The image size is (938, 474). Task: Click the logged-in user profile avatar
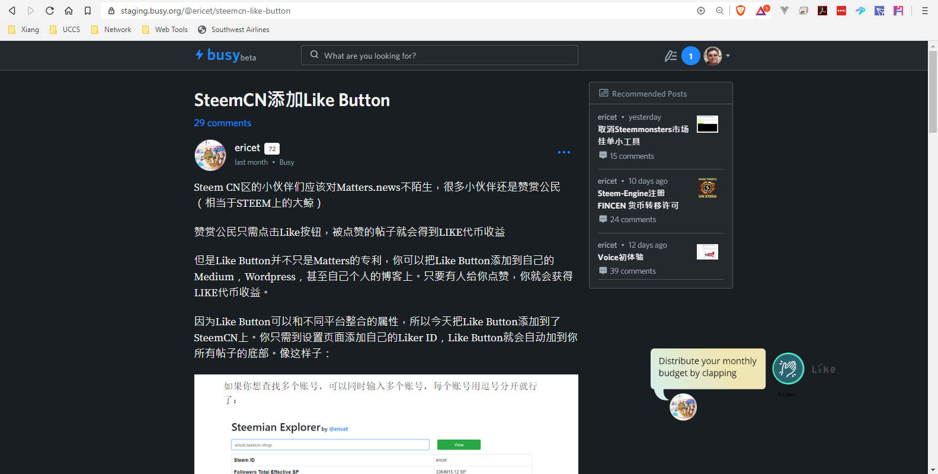tap(713, 56)
